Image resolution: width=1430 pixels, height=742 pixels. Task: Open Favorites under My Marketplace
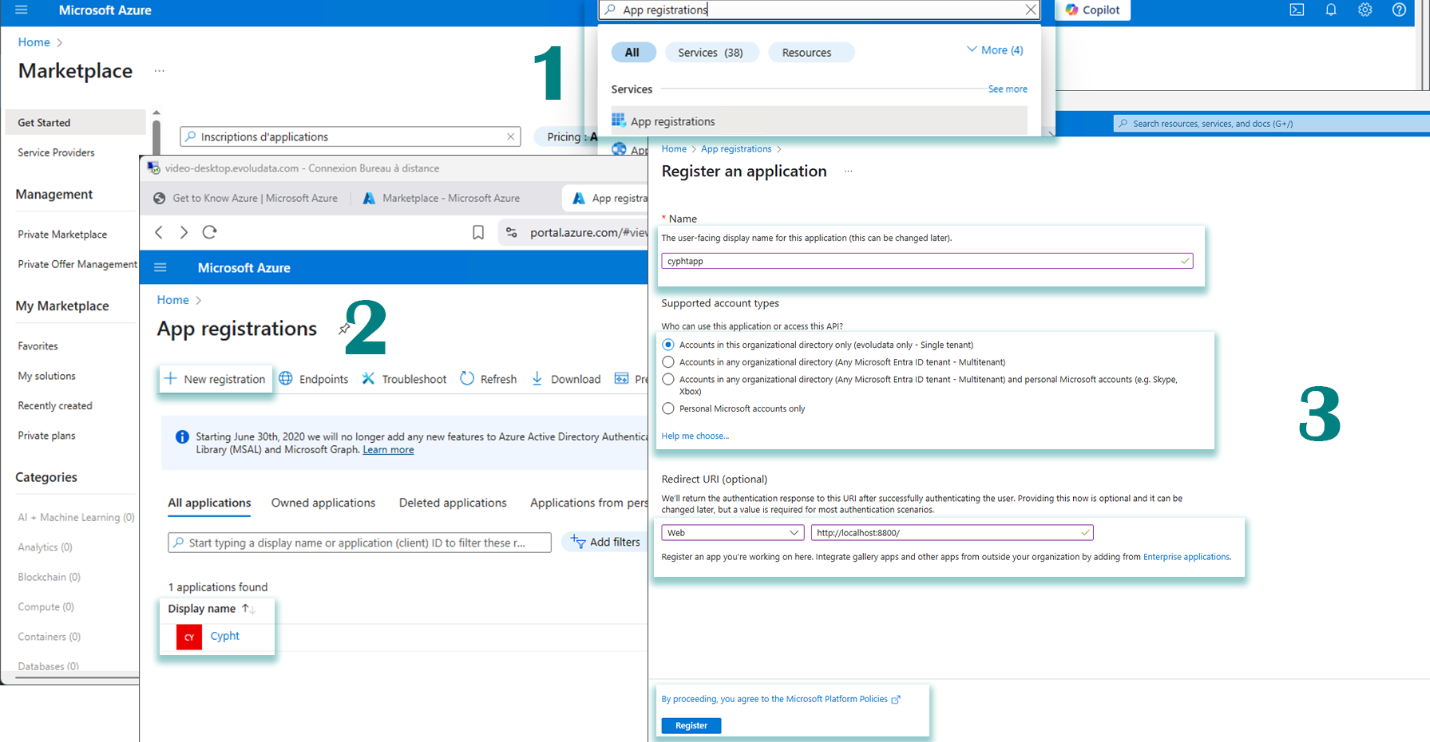tap(38, 345)
